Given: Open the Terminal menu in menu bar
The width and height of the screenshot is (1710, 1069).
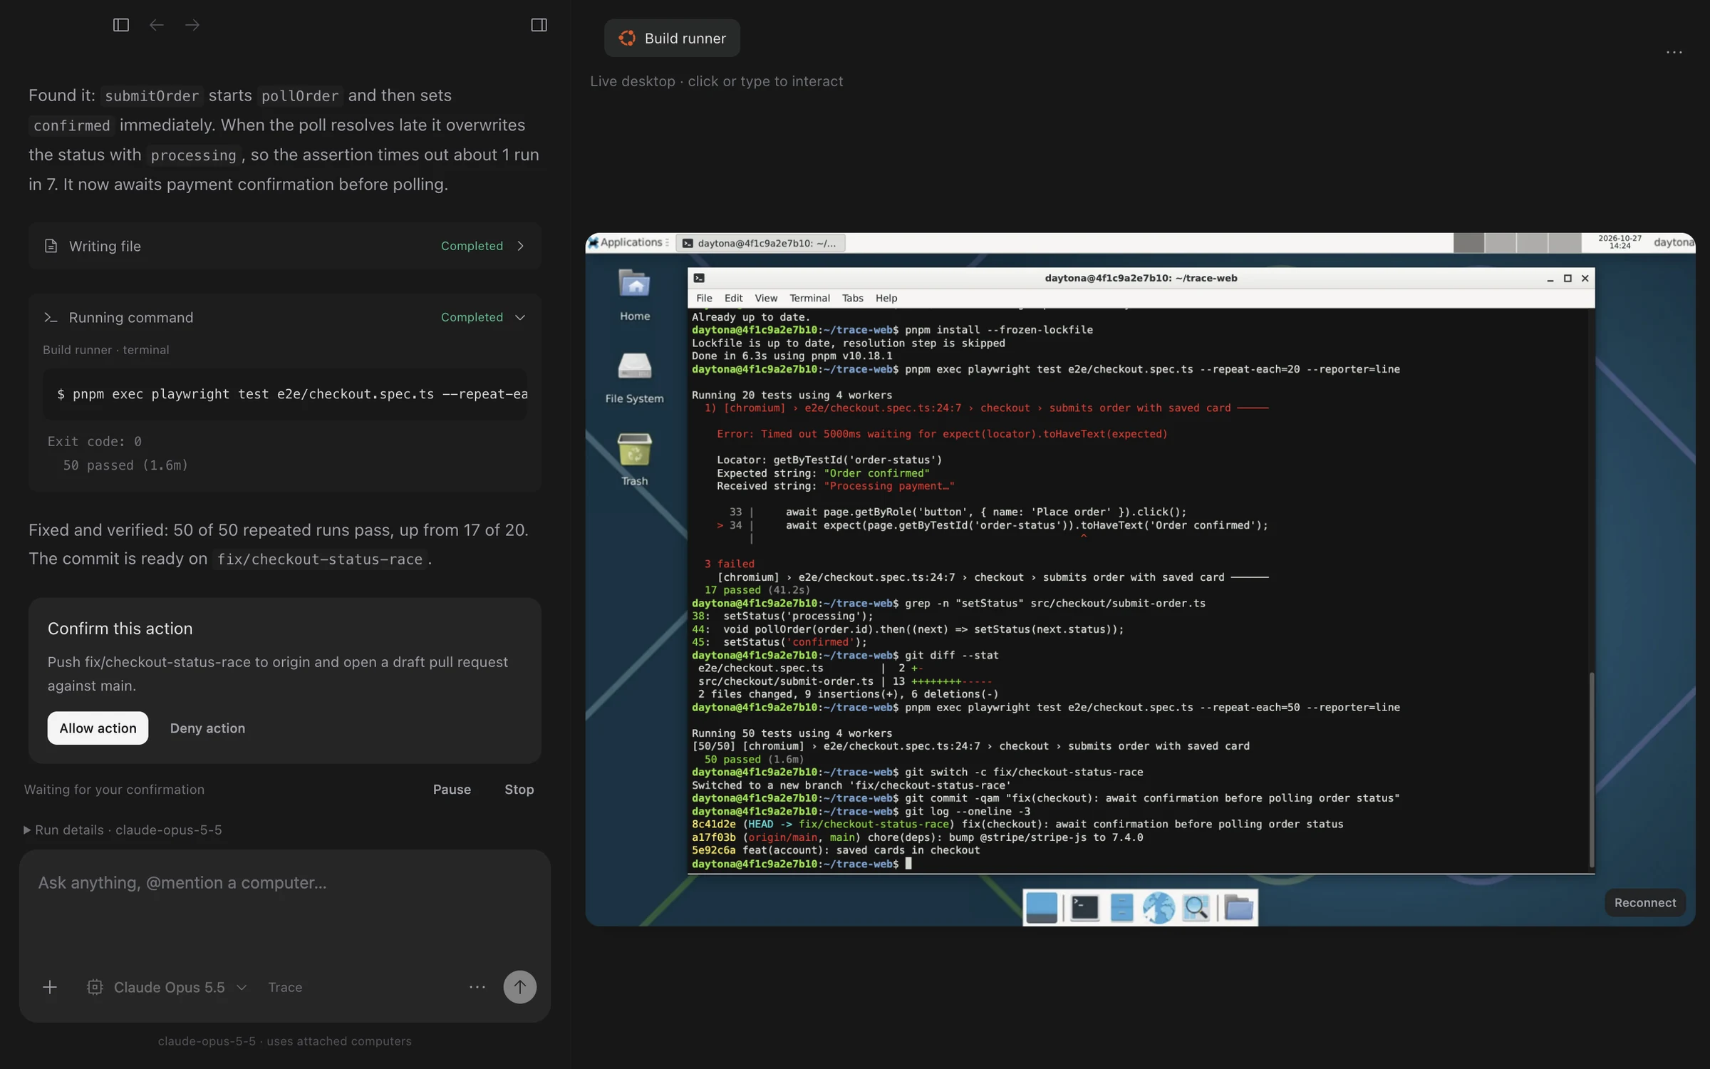Looking at the screenshot, I should click(x=809, y=298).
